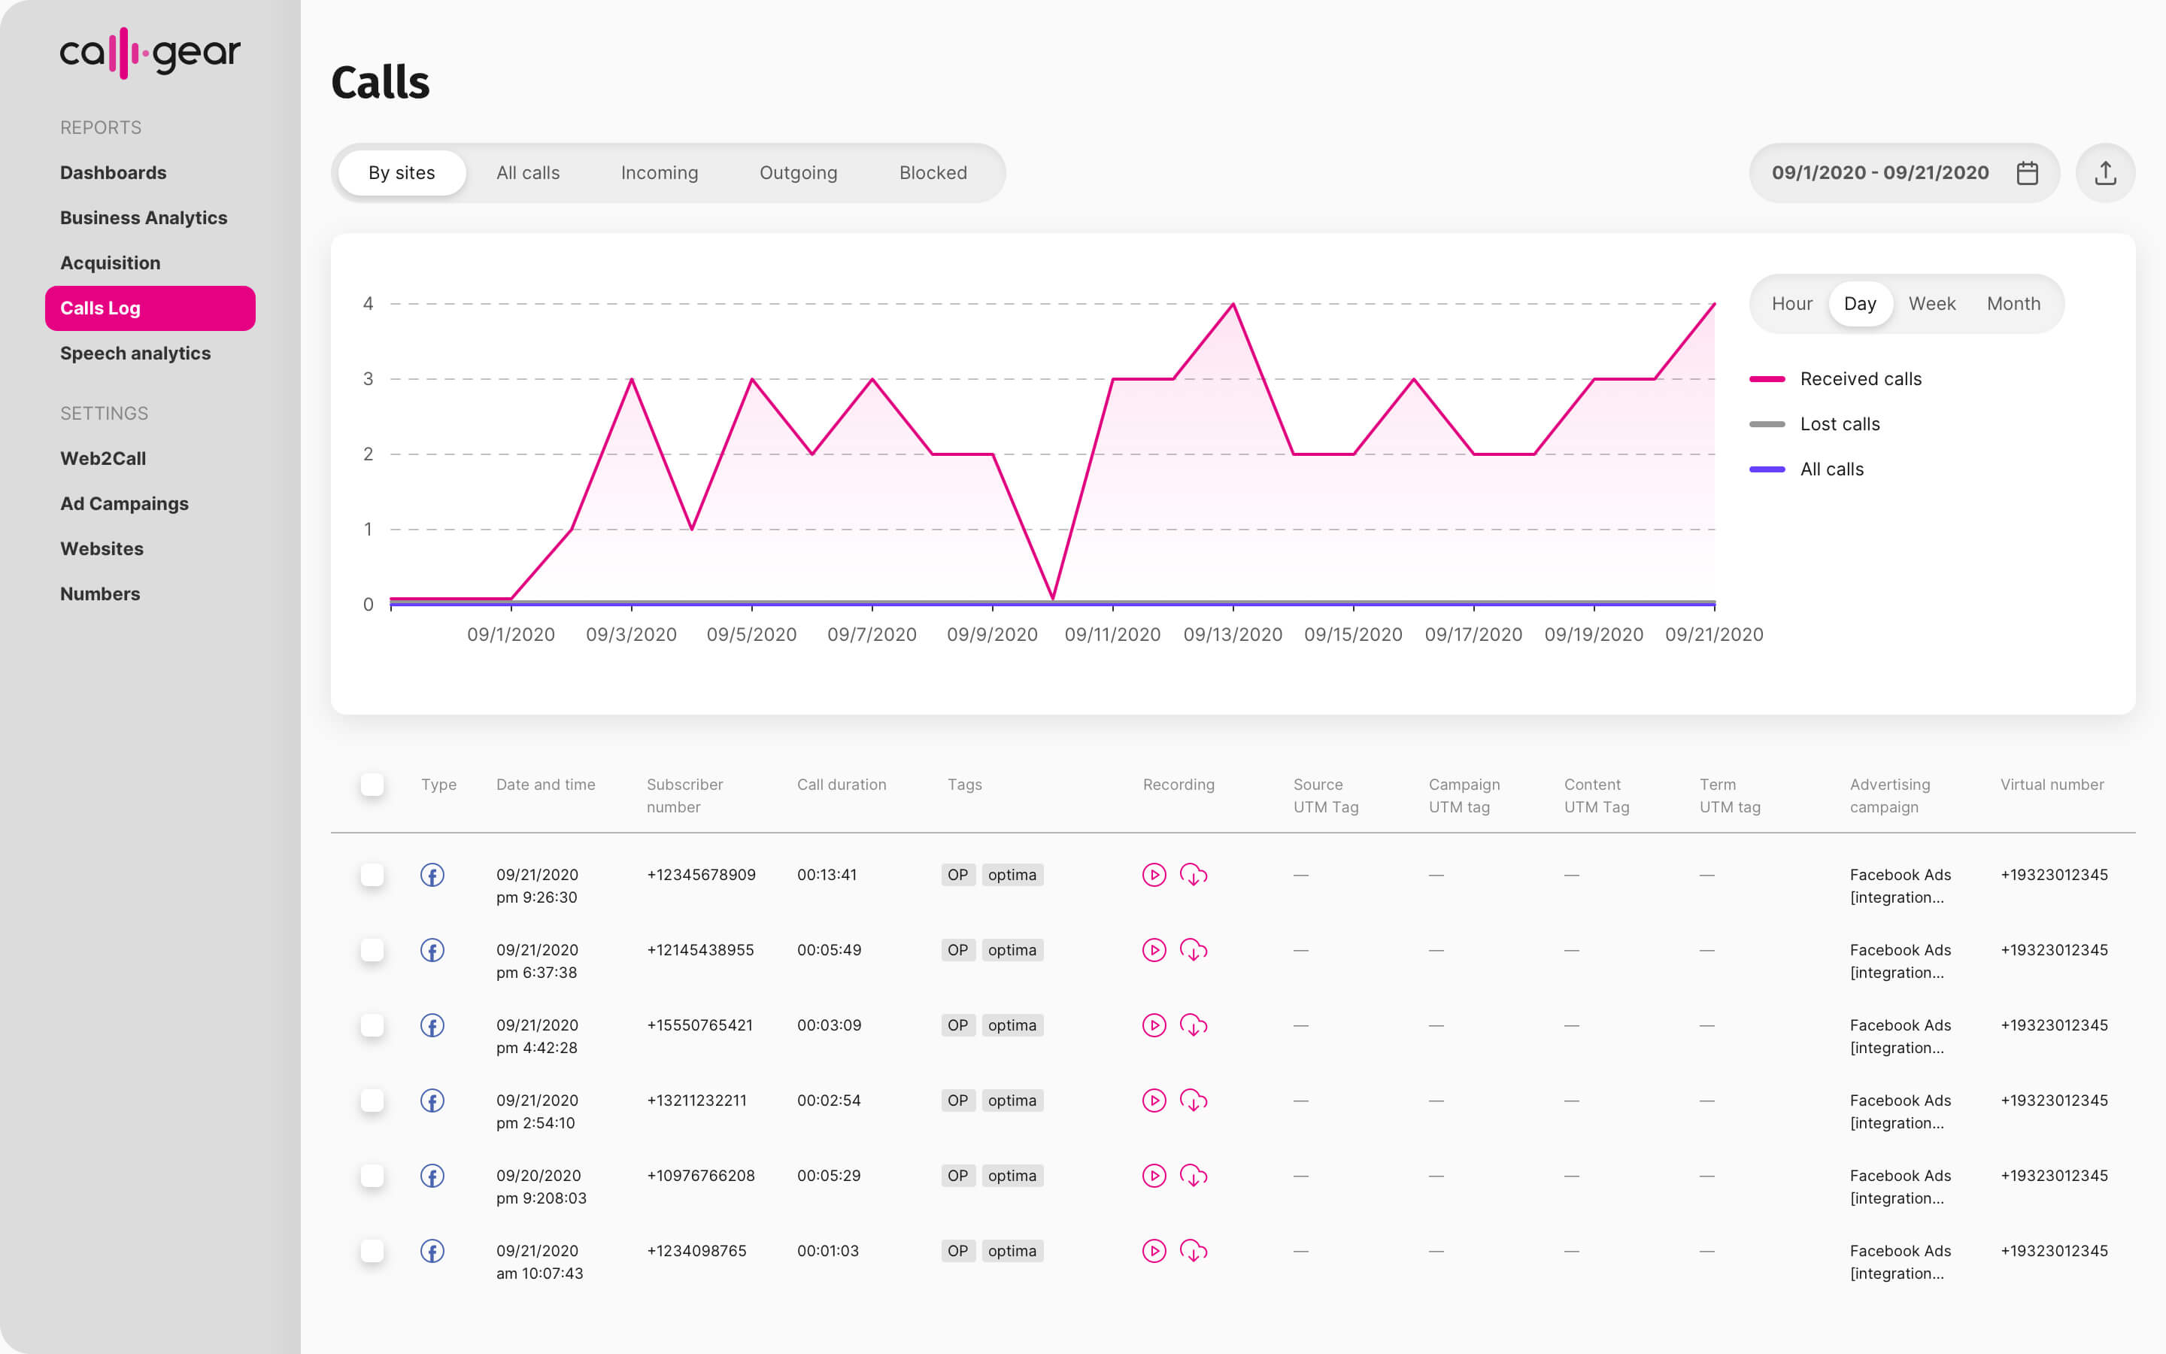The width and height of the screenshot is (2166, 1354).
Task: Click the OP tag on the first call row
Action: point(957,875)
